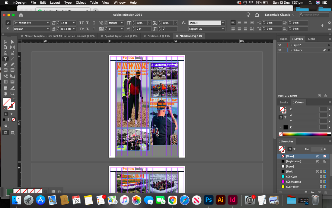Switch to Untitled-4 document tab

(158, 36)
